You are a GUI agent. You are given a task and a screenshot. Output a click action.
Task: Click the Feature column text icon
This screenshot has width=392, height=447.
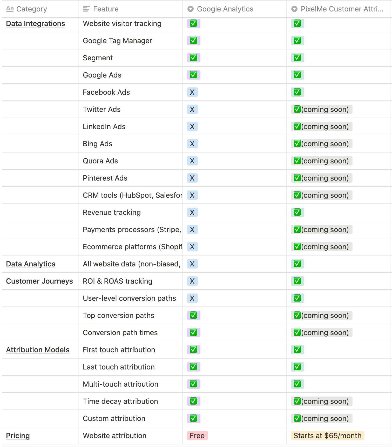86,9
